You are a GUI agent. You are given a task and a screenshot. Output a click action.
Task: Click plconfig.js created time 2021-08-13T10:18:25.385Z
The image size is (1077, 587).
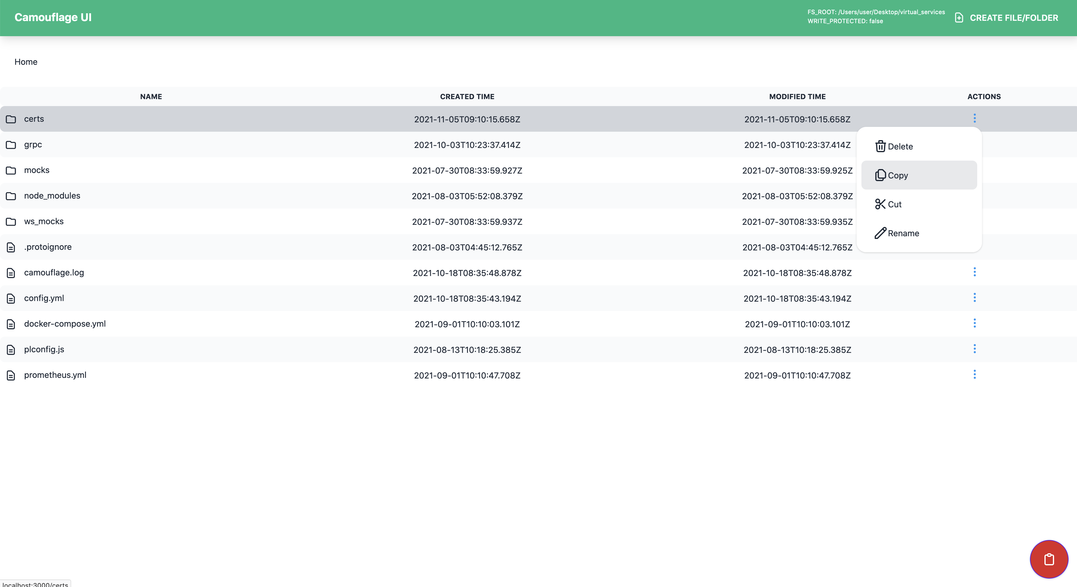pyautogui.click(x=467, y=350)
